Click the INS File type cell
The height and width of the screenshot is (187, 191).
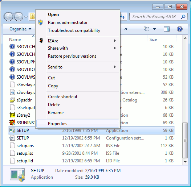click(x=113, y=146)
